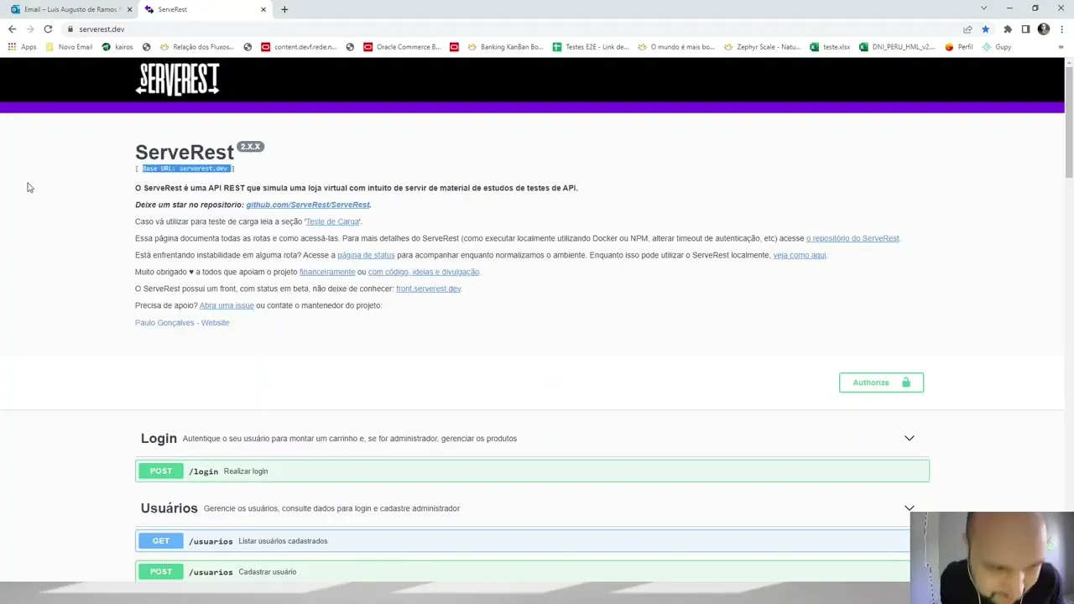Open the content.devf.rede bookmark
Screen dimensions: 1074x604
point(300,47)
